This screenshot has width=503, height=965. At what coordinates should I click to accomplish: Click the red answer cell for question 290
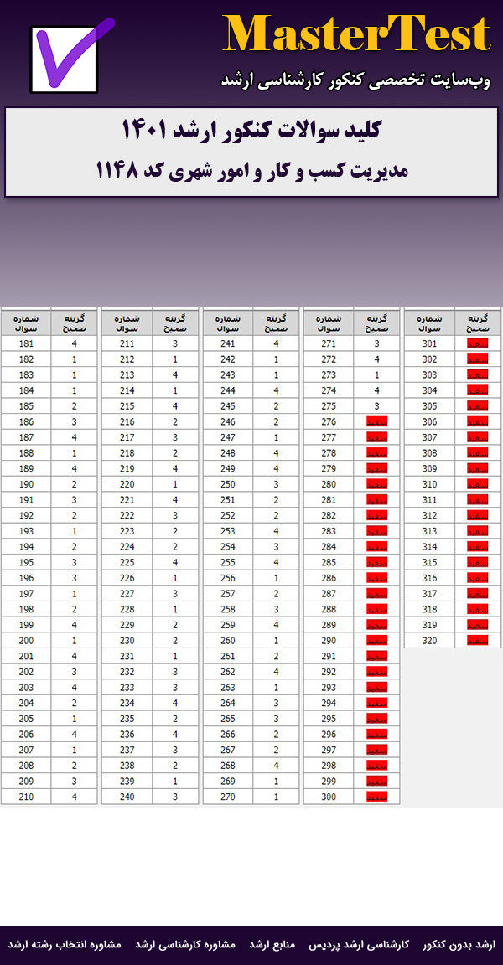[376, 640]
